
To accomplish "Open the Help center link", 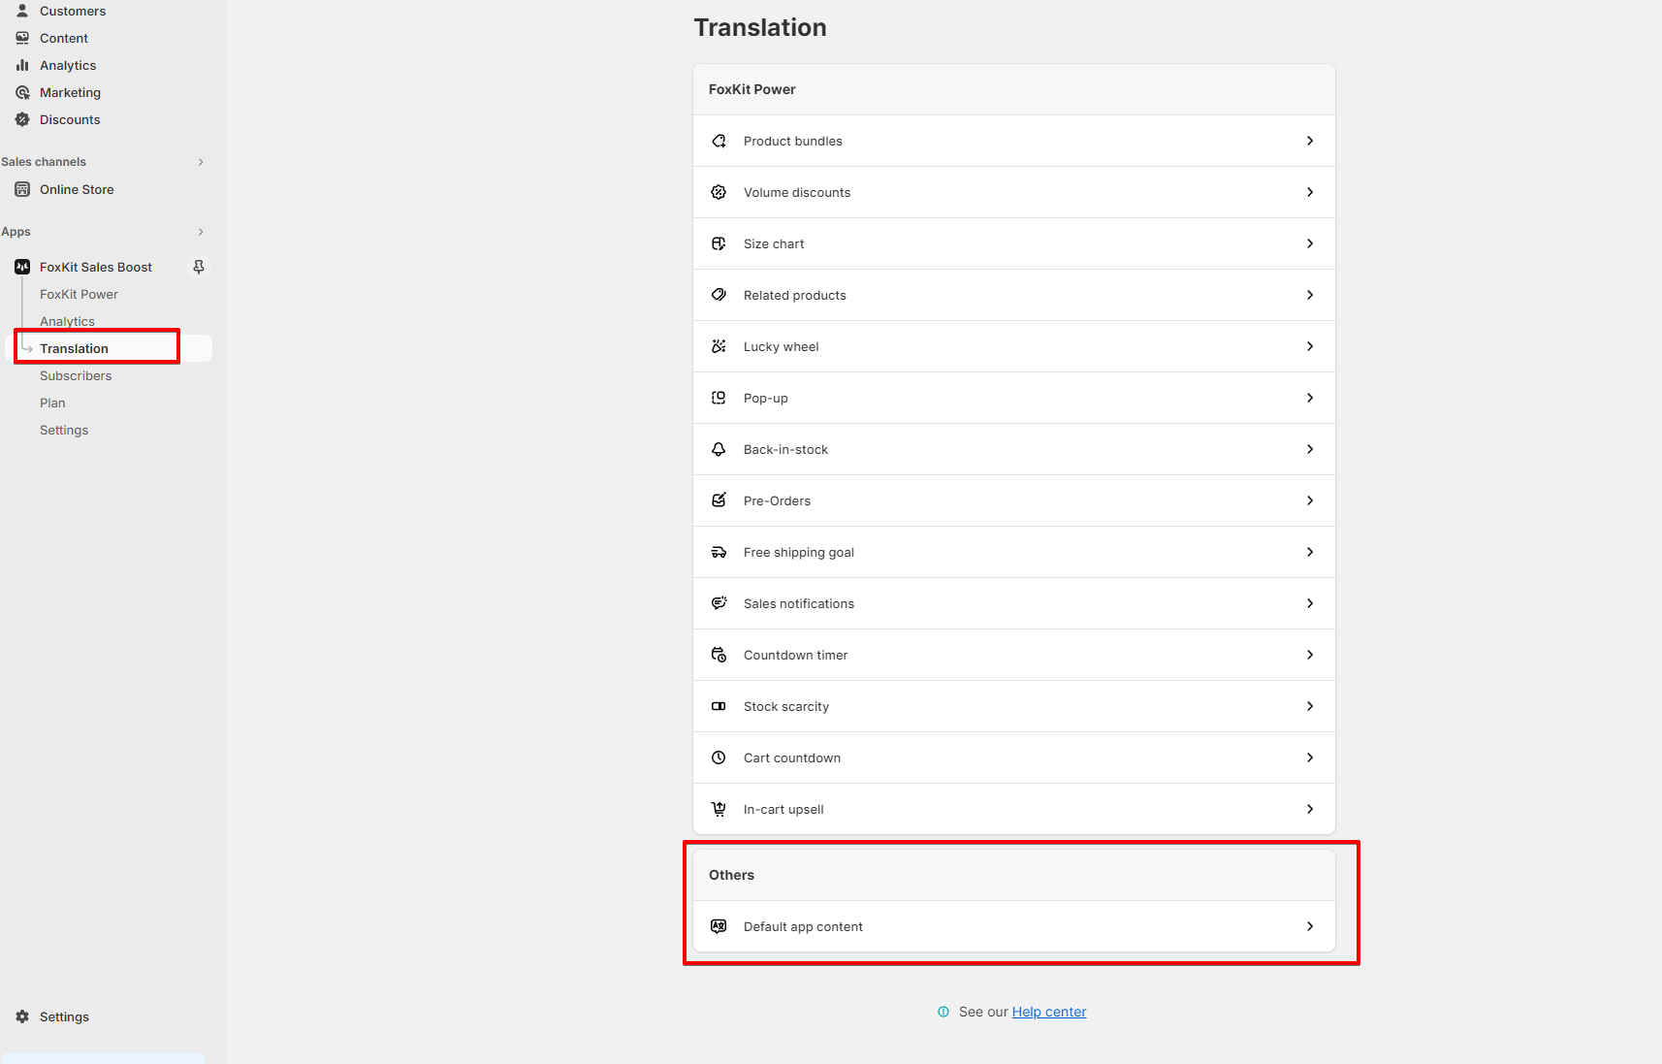I will [1049, 1012].
